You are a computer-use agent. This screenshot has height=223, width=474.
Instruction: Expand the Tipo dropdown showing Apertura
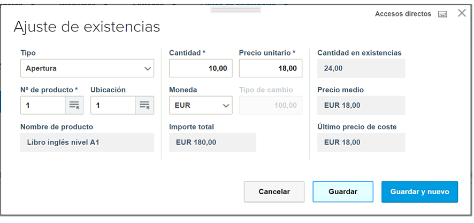(87, 68)
